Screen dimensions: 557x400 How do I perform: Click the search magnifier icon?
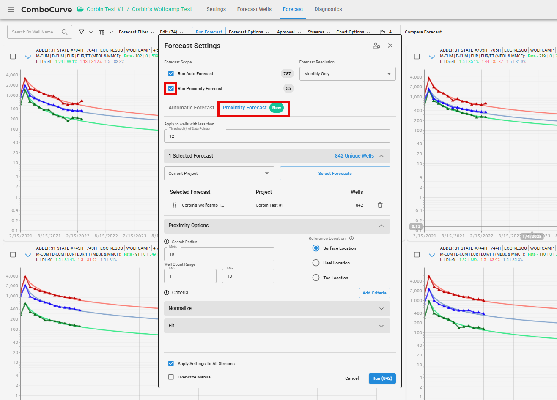point(65,32)
